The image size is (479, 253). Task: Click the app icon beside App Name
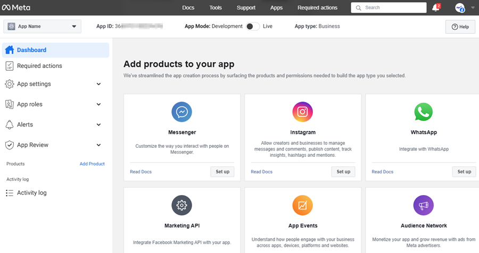(x=11, y=26)
